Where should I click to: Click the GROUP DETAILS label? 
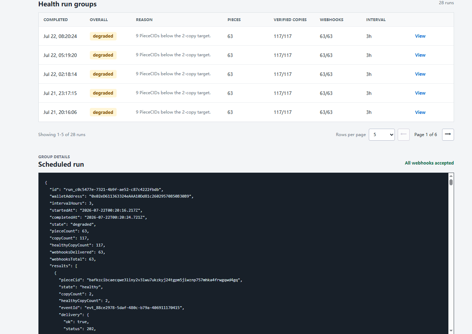tap(54, 157)
